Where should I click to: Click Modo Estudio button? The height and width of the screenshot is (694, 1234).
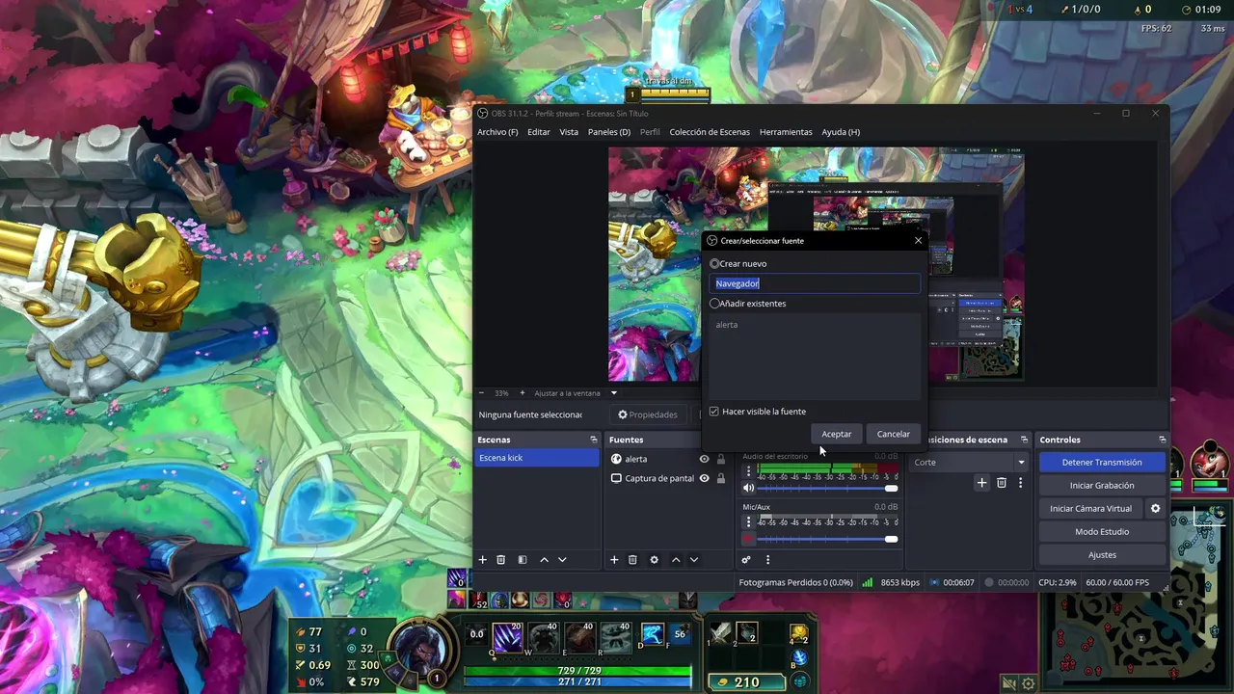[1102, 532]
